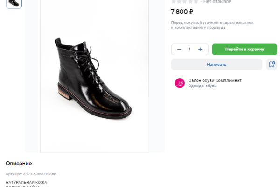Click the Перейти в корзину button
The height and width of the screenshot is (187, 280).
245,49
